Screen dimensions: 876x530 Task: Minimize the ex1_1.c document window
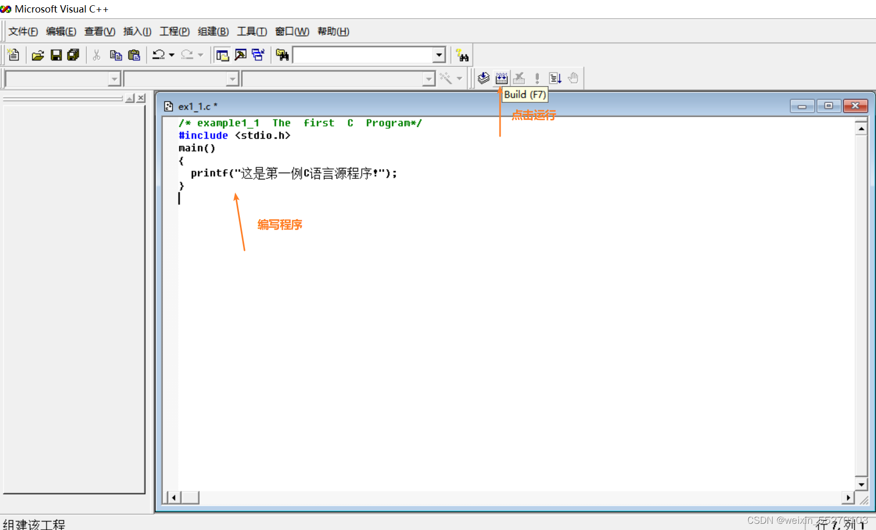[802, 106]
